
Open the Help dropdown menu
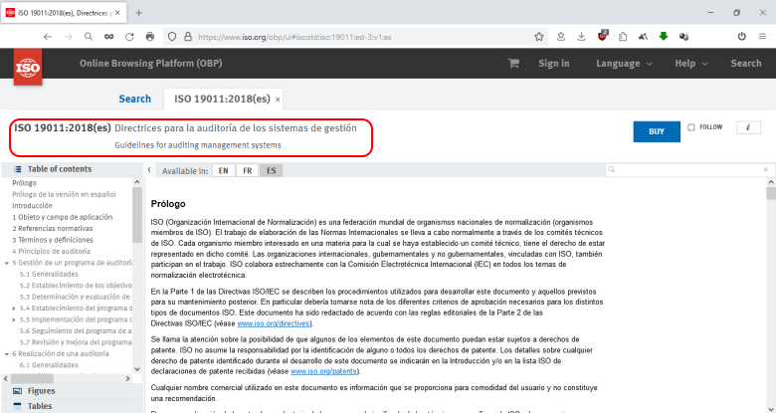690,64
